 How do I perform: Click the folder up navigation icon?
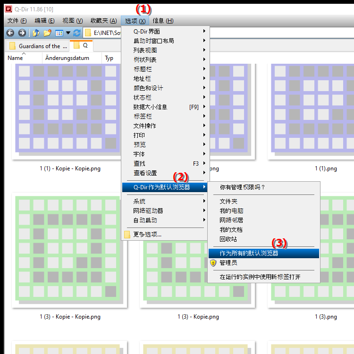pos(36,33)
